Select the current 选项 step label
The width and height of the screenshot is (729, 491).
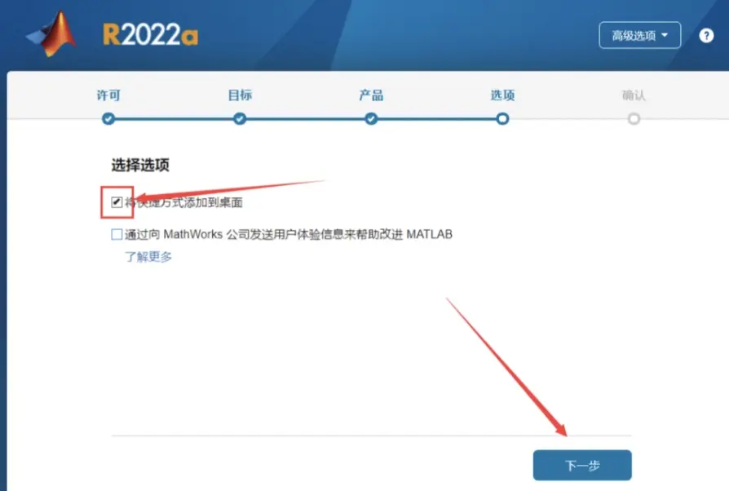502,95
